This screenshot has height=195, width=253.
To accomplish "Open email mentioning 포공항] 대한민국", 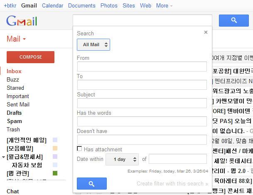I will [x=233, y=71].
